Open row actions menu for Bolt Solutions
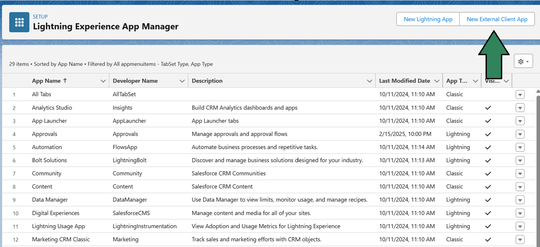The width and height of the screenshot is (540, 247). 520,160
